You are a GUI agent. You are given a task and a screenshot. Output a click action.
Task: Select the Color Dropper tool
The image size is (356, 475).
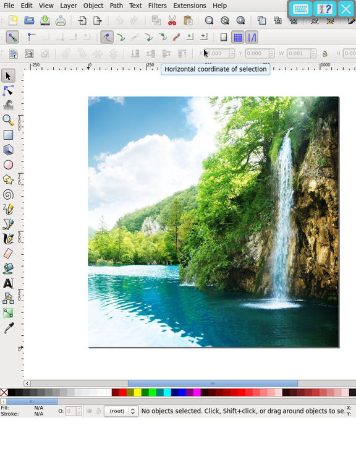[x=8, y=328]
